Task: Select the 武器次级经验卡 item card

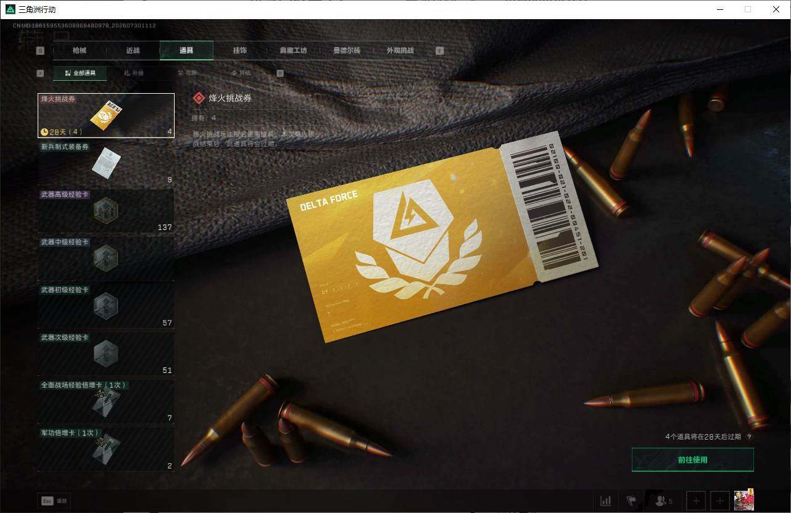Action: coord(106,354)
